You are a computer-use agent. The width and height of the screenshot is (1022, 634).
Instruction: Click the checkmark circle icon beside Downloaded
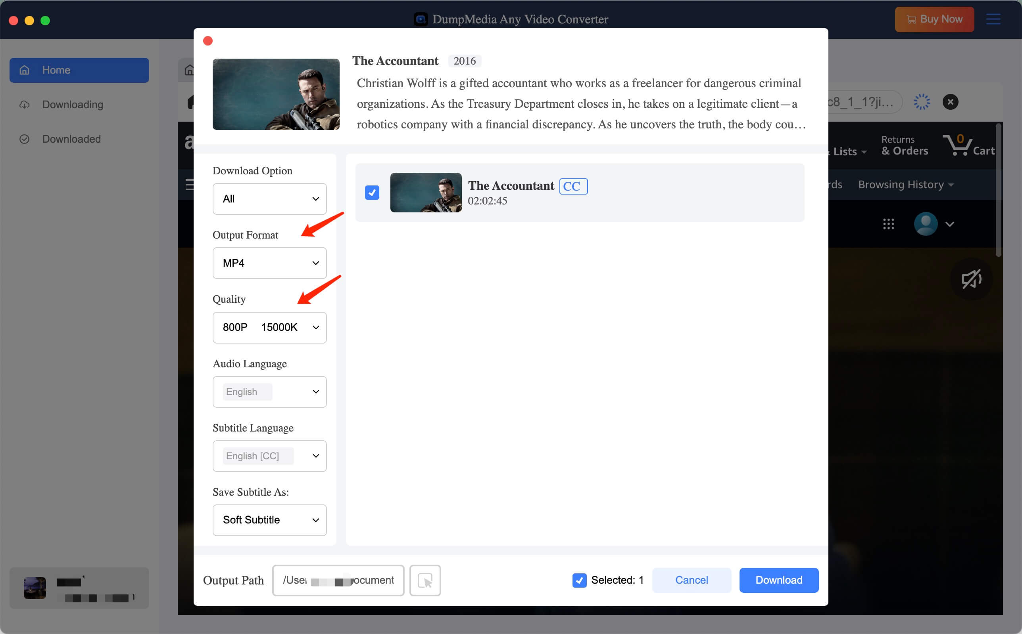pos(24,139)
